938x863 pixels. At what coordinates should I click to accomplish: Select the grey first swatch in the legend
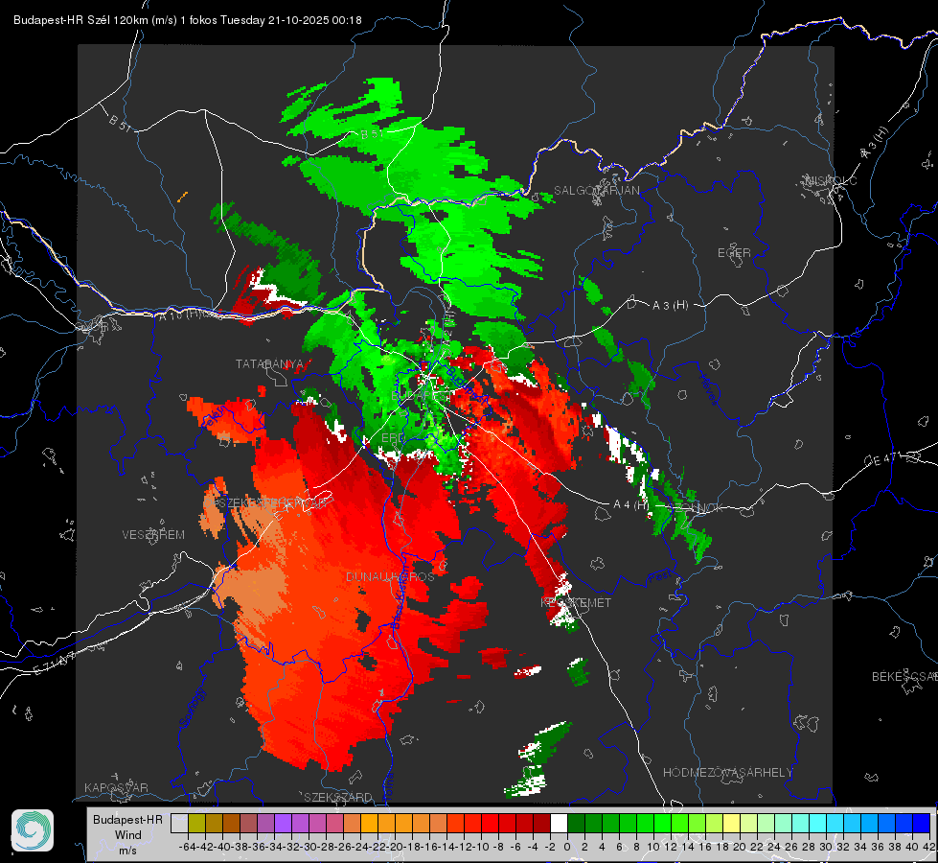tap(179, 823)
